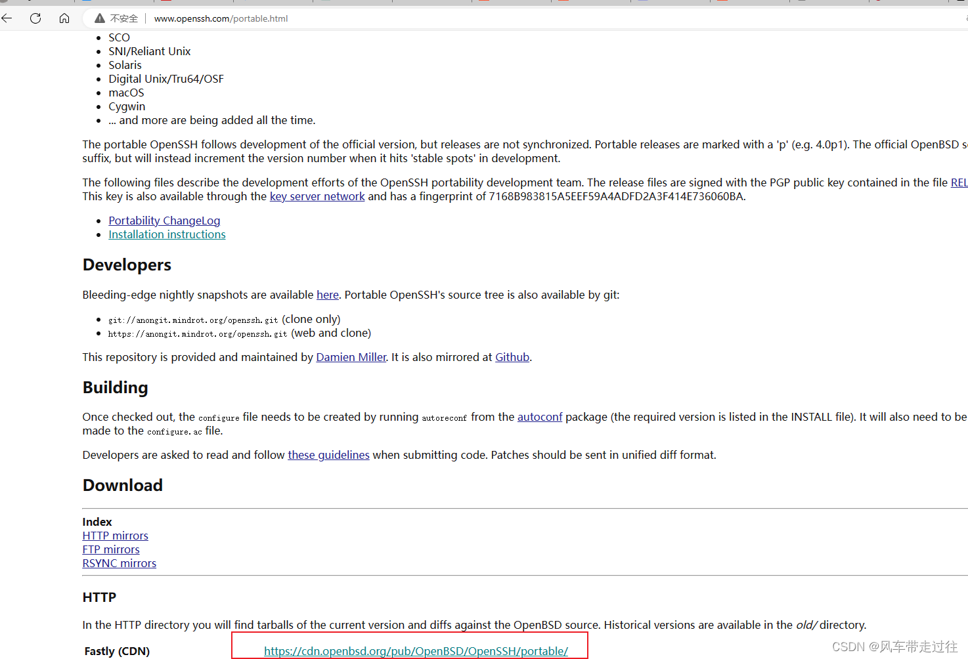Click the 'SNI/Reliant Unix' list item
Image resolution: width=968 pixels, height=659 pixels.
coord(149,51)
